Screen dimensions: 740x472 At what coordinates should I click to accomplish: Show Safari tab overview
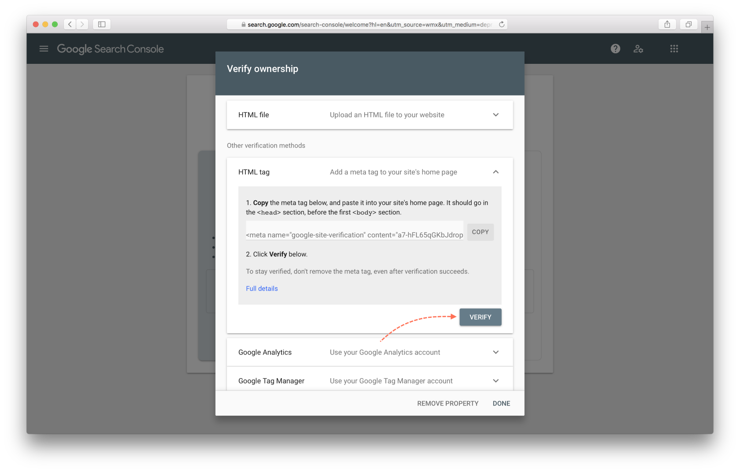coord(688,24)
